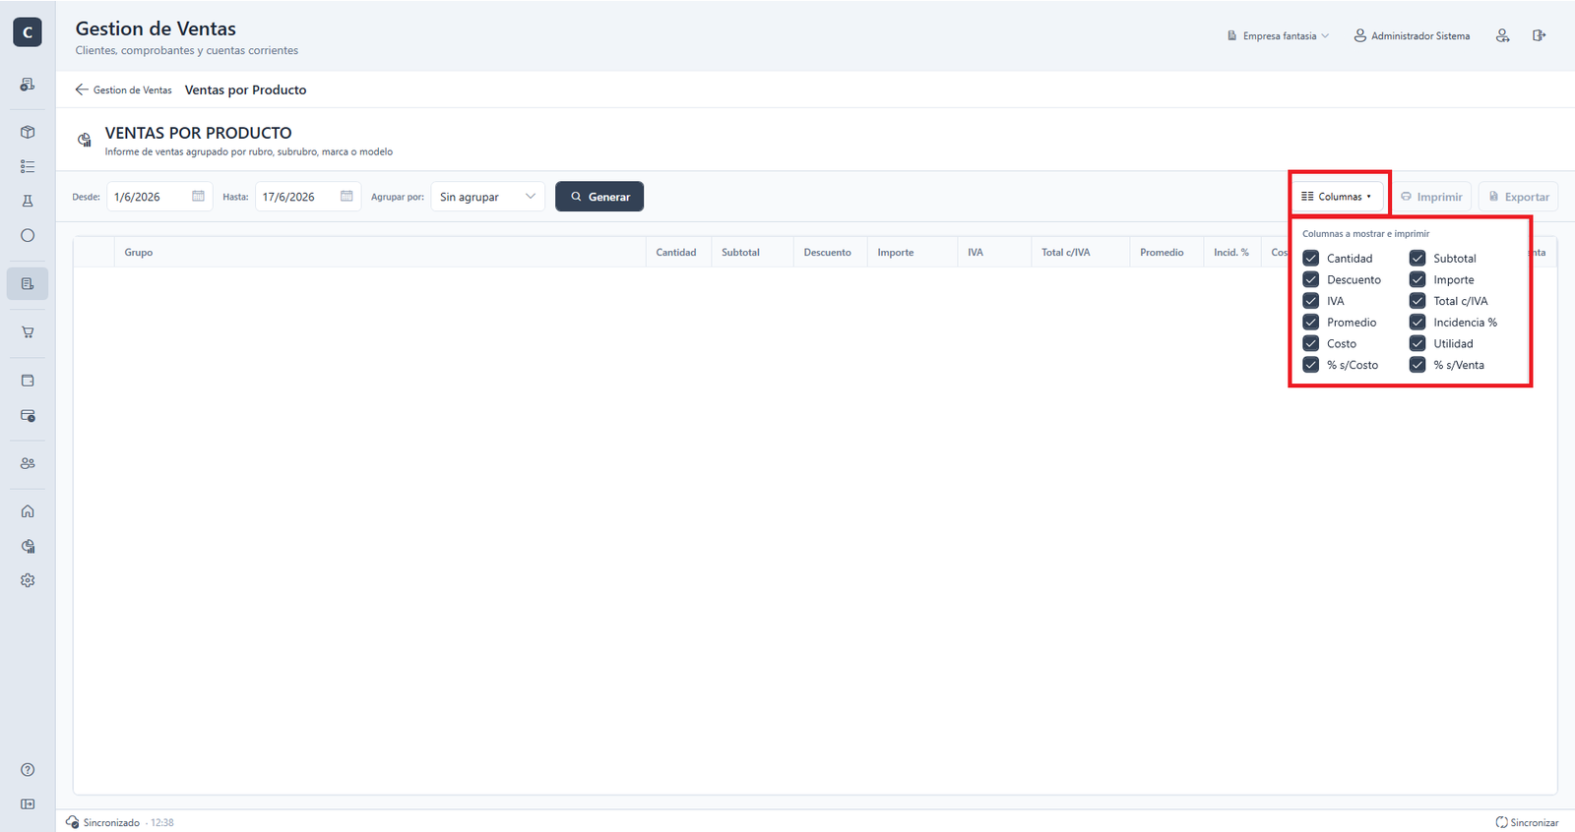Disable the Descuento column checkbox
Viewport: 1575px width, 832px height.
pos(1311,279)
